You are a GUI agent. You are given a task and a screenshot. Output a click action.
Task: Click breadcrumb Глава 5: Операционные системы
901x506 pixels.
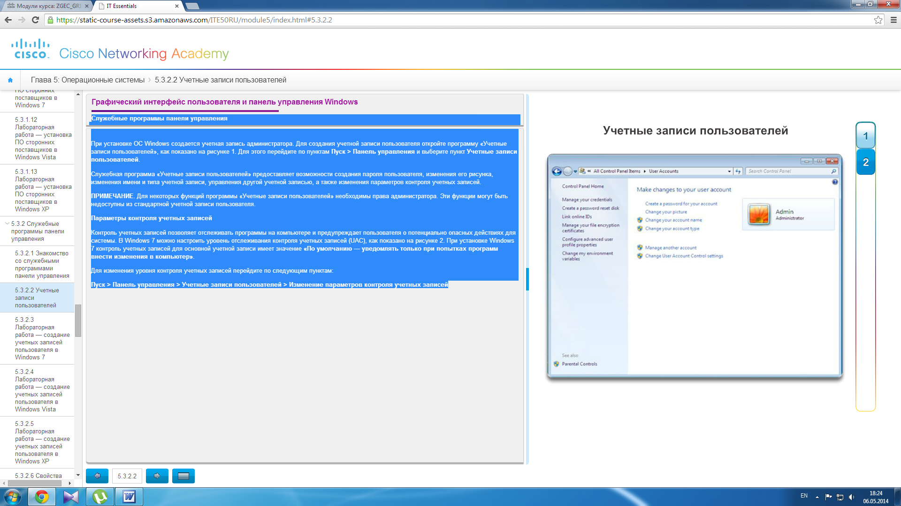point(88,80)
